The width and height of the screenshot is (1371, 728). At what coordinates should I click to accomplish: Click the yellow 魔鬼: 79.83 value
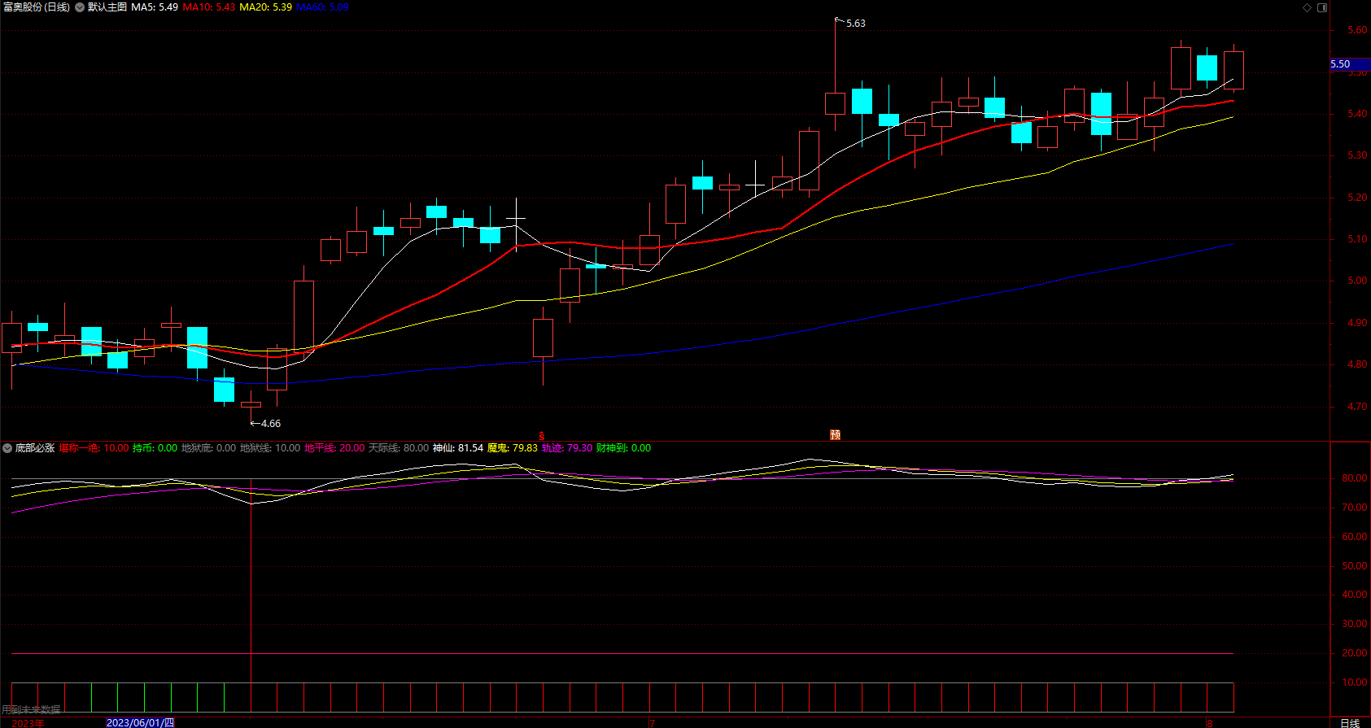point(513,448)
